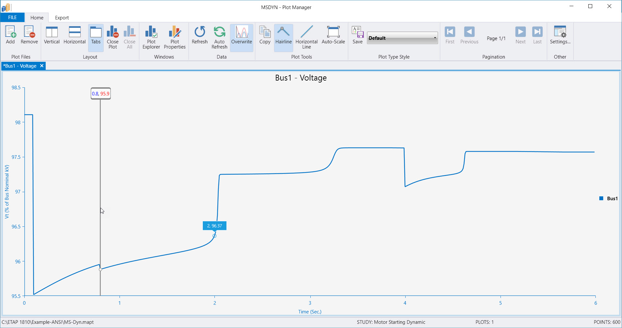Auto-Scale the voltage plot
Image resolution: width=622 pixels, height=328 pixels.
(x=333, y=35)
